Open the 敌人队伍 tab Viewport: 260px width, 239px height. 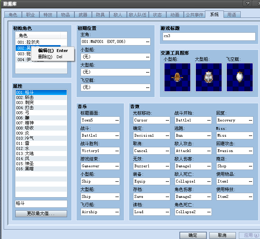tap(137, 15)
